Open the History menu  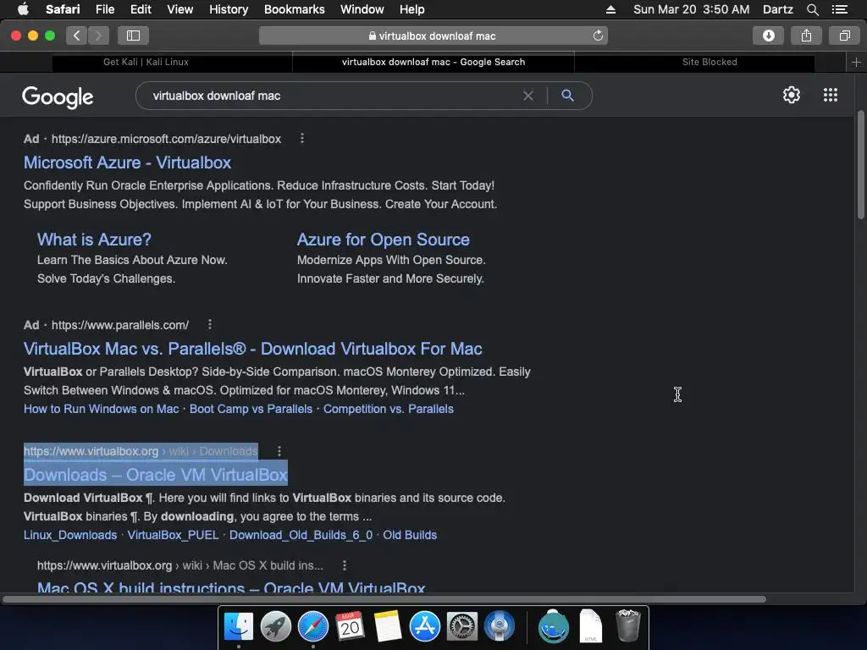pyautogui.click(x=229, y=9)
